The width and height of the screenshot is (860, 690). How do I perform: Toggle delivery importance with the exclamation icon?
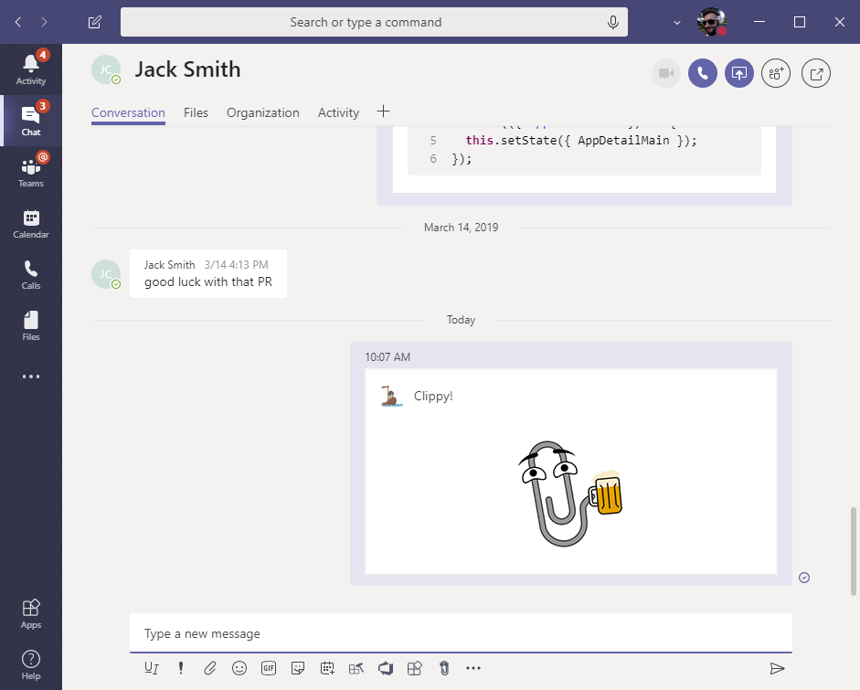click(180, 668)
